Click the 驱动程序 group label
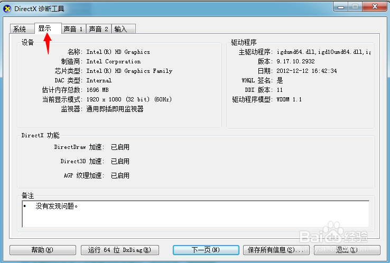This screenshot has height=263, width=390. pos(244,42)
